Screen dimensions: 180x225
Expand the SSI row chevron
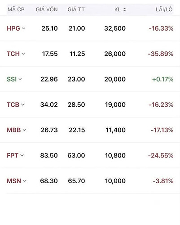(20, 79)
